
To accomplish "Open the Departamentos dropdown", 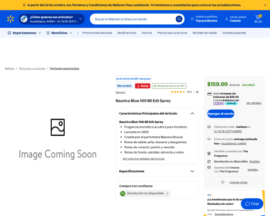I will [x=24, y=33].
